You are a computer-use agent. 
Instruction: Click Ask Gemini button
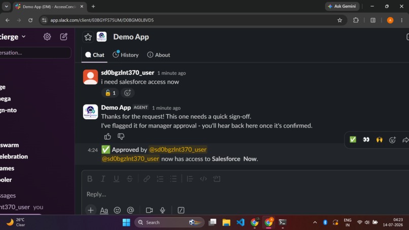click(x=342, y=6)
